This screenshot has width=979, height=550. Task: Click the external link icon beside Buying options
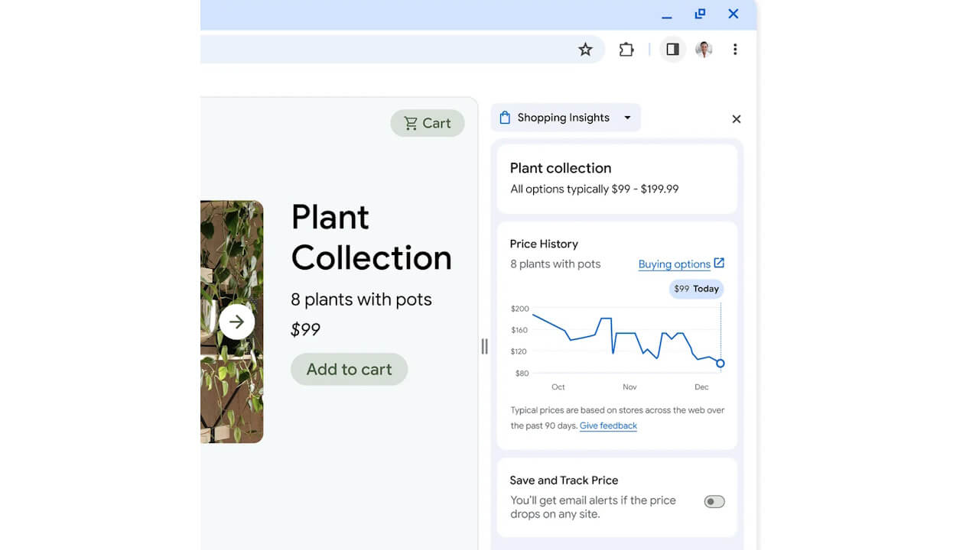tap(719, 264)
